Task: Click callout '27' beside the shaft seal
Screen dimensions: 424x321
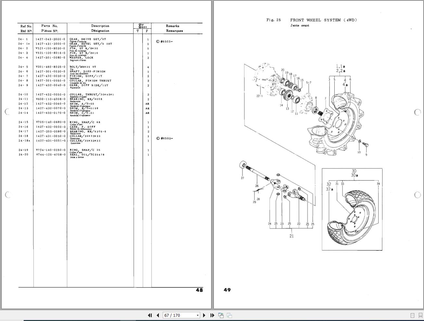Action: click(242, 178)
